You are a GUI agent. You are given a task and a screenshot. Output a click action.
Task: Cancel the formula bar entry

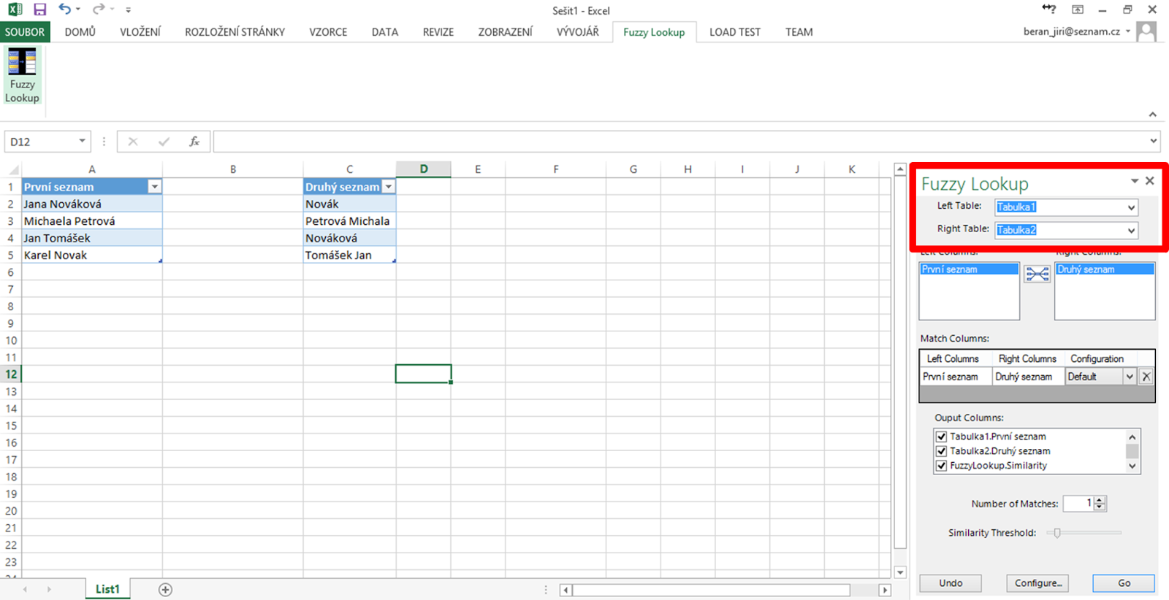[x=133, y=142]
